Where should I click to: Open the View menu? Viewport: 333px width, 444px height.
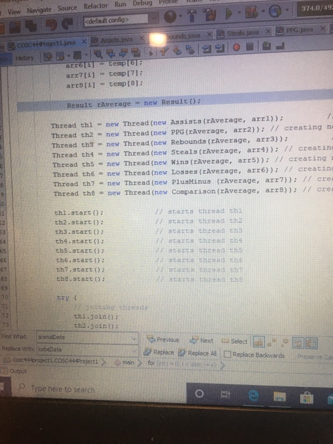(14, 12)
